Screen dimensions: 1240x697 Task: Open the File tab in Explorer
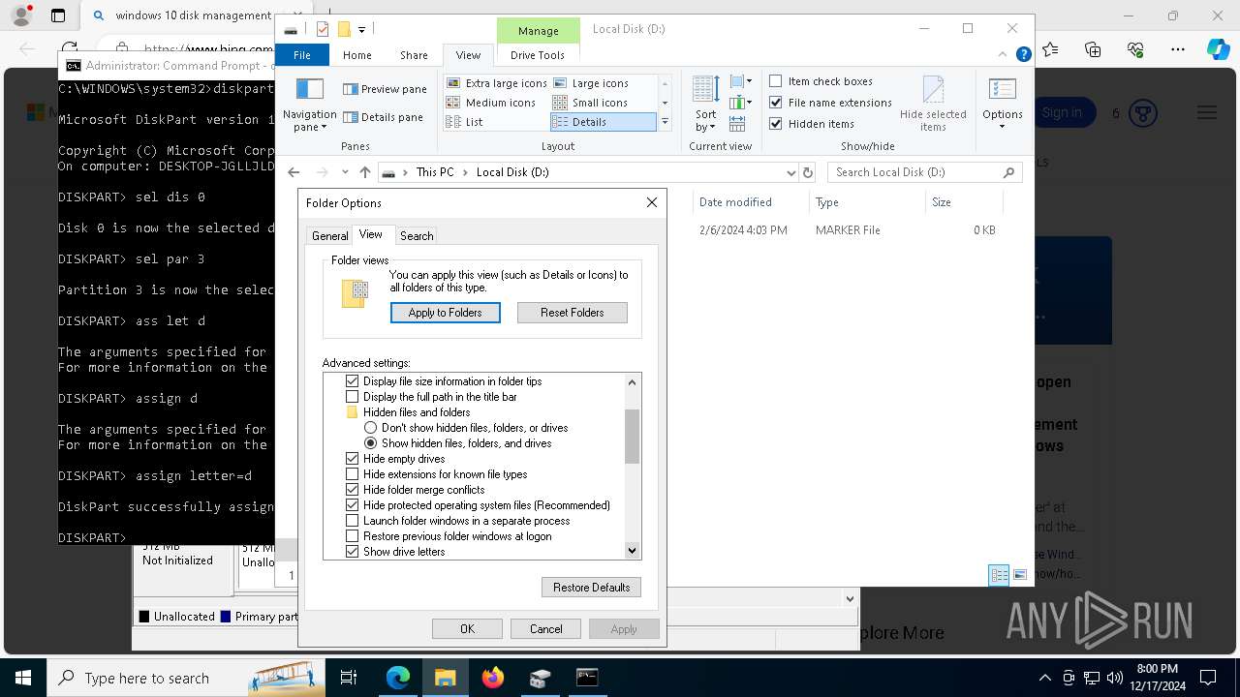[x=302, y=55]
